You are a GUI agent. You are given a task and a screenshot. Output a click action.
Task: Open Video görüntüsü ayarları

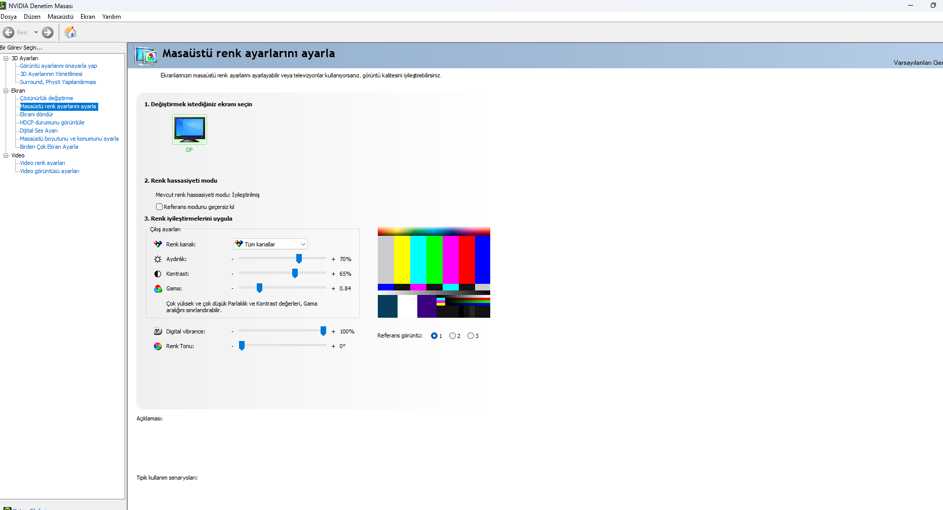point(50,171)
